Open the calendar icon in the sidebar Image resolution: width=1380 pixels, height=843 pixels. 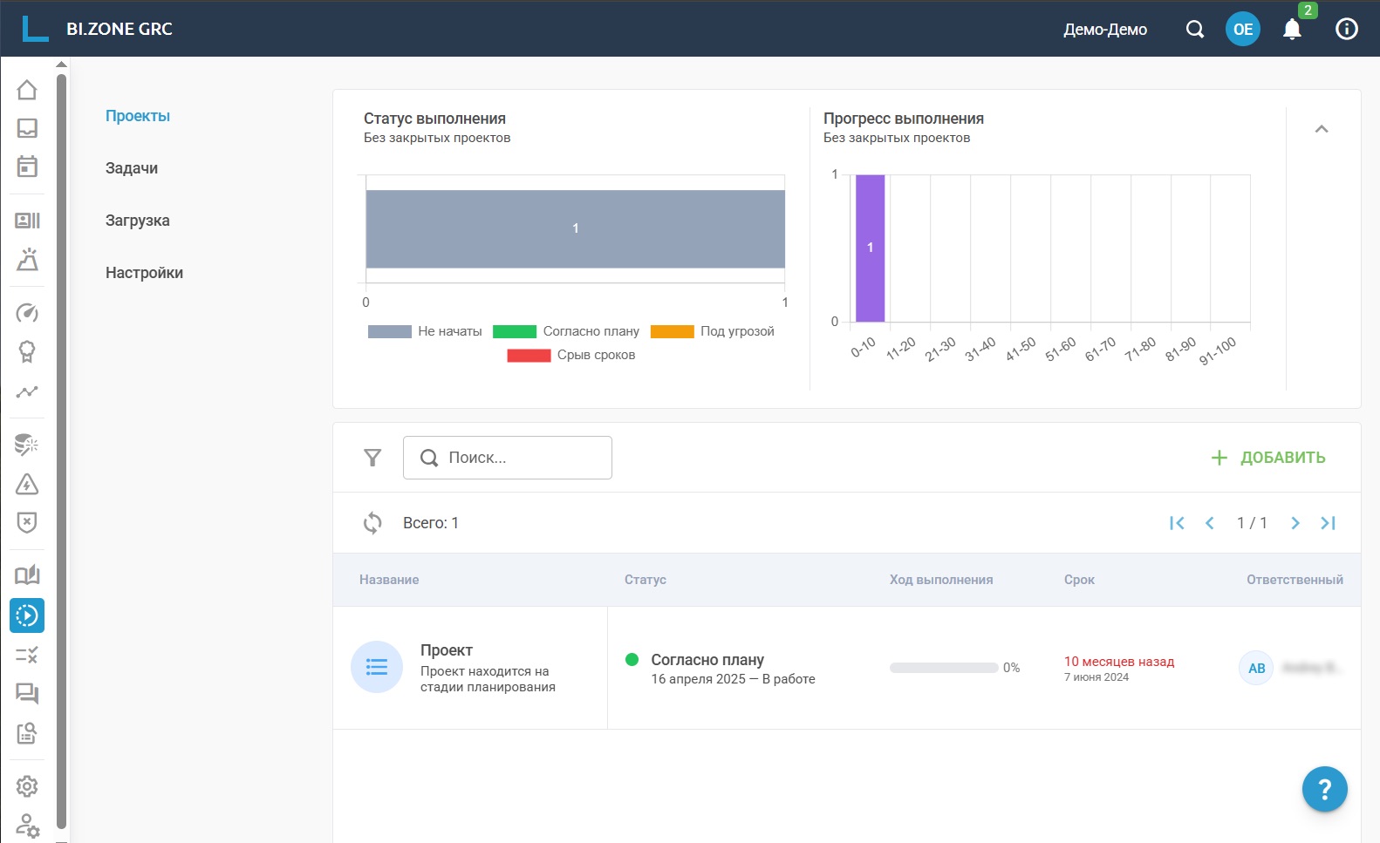point(27,167)
